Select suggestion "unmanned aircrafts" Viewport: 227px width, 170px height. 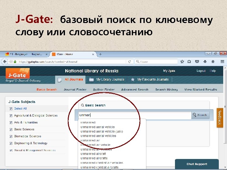(94, 158)
